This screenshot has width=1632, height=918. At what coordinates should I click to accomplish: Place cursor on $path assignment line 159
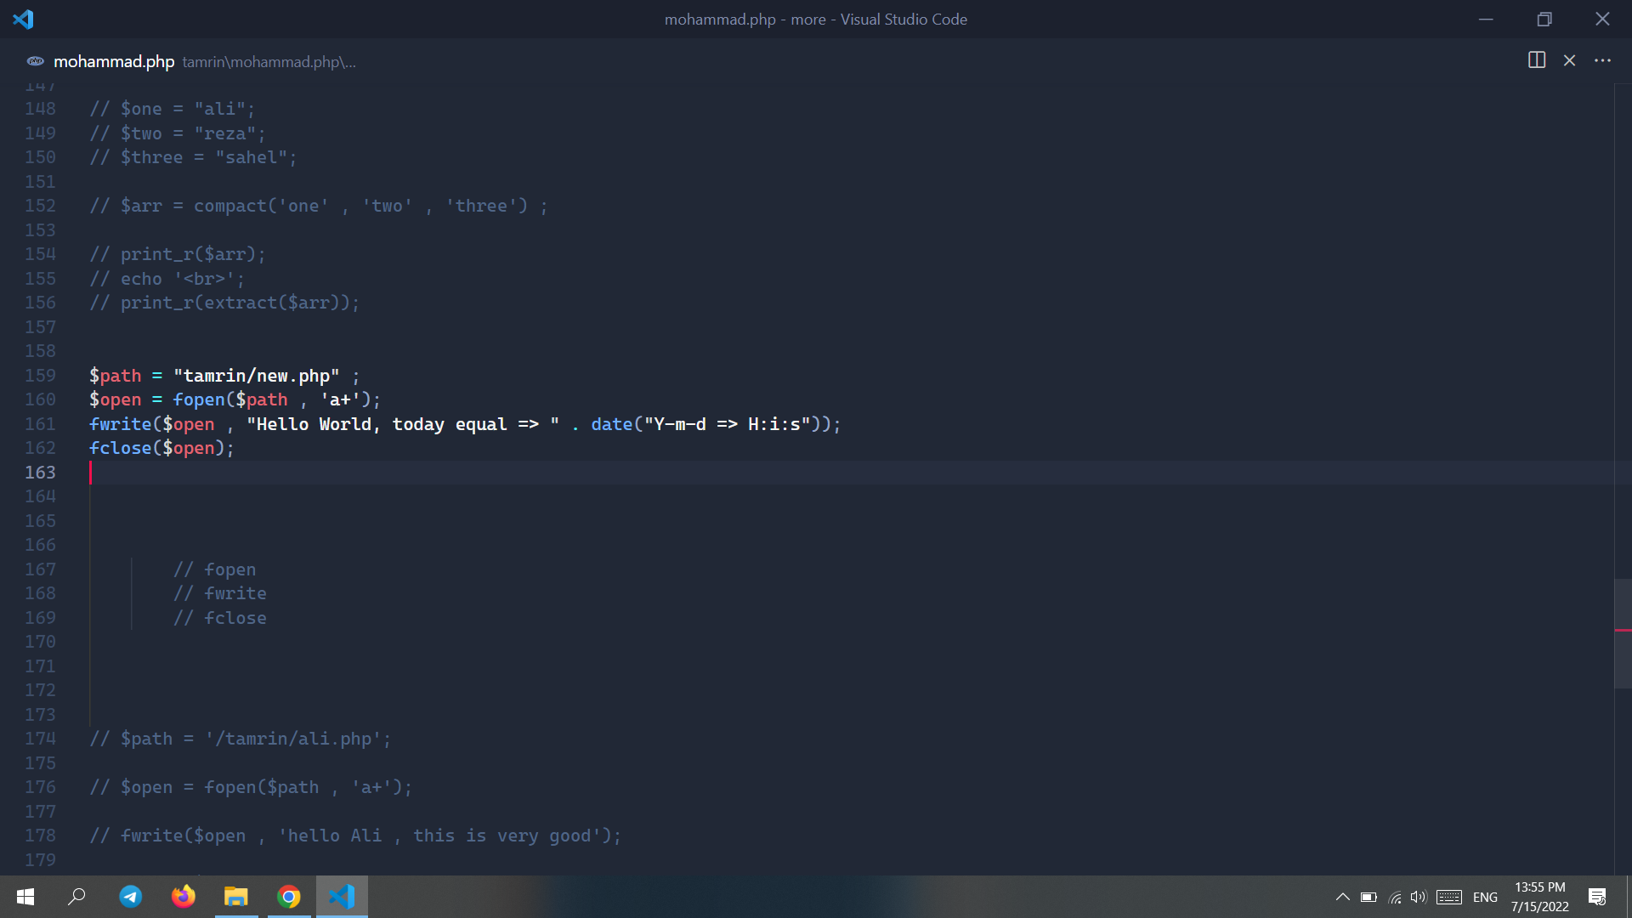click(x=224, y=376)
